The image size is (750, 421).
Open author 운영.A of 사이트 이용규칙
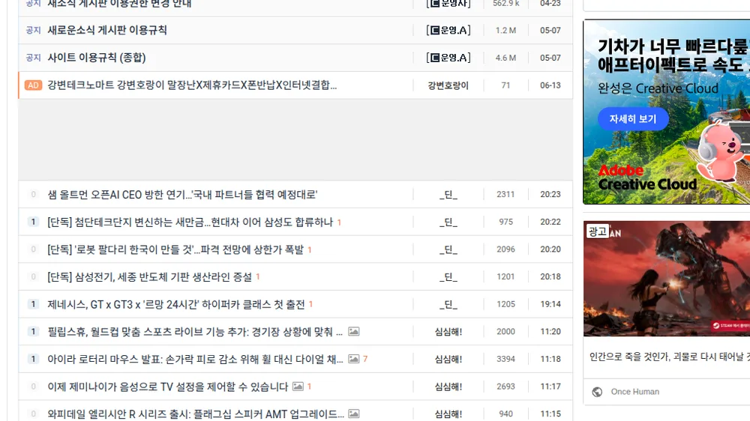(448, 58)
